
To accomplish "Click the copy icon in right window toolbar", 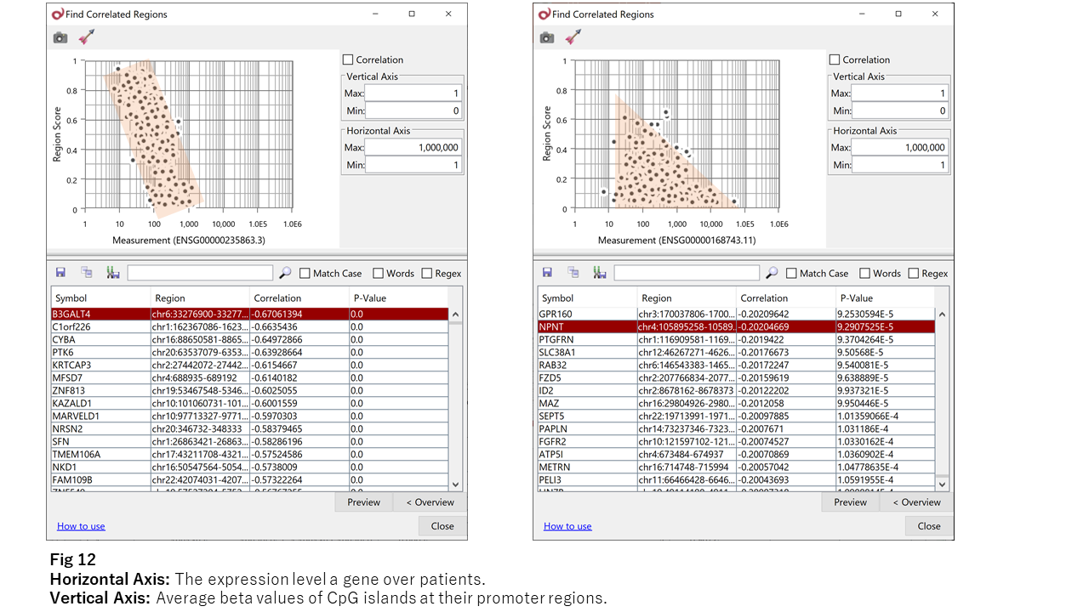I will (x=573, y=273).
